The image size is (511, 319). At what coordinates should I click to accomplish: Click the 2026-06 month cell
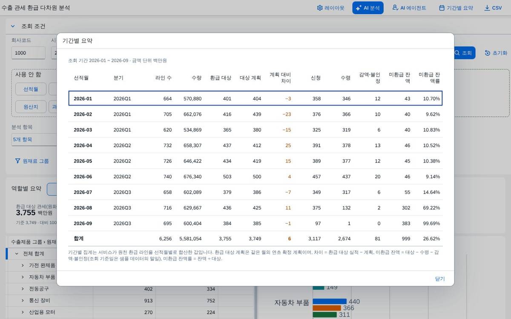click(x=83, y=177)
